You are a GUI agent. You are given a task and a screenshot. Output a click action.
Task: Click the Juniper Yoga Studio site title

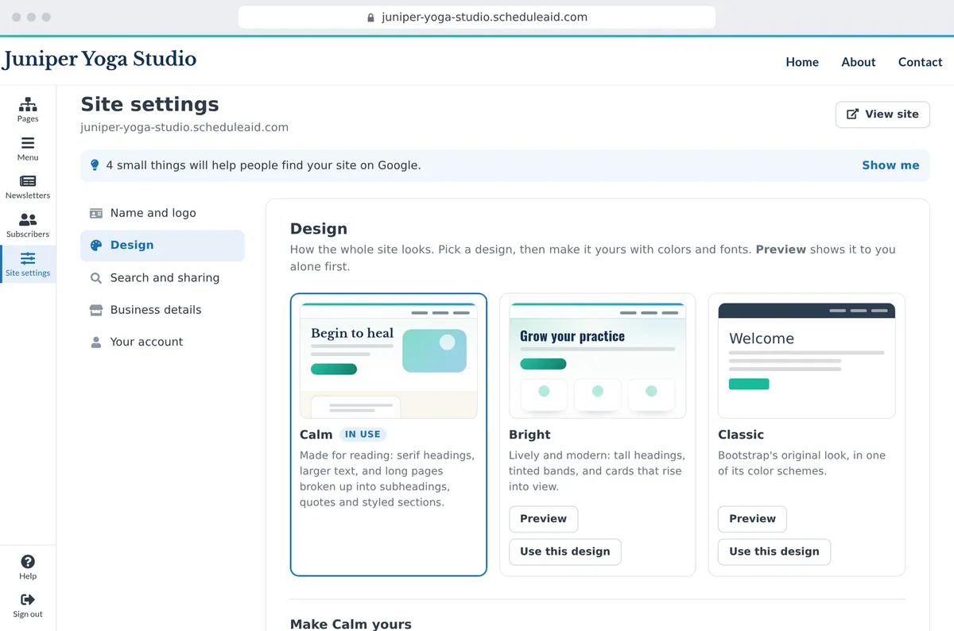pos(99,60)
